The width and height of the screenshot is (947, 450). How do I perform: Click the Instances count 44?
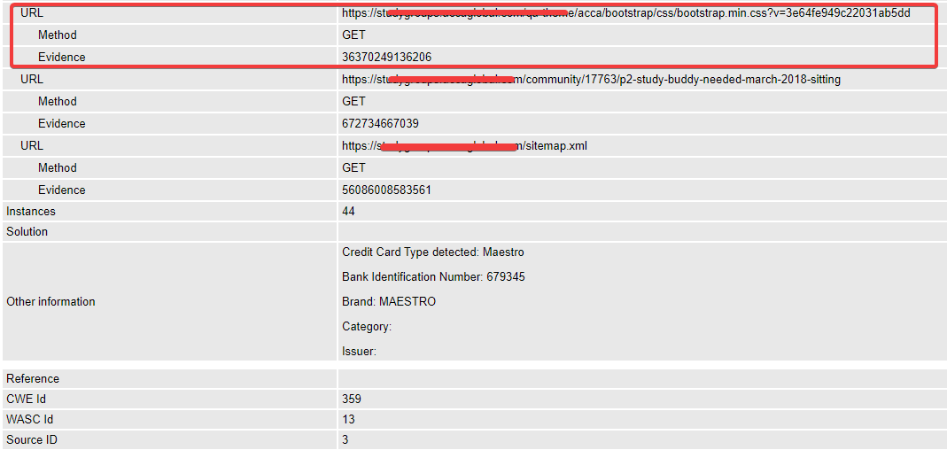(x=348, y=212)
